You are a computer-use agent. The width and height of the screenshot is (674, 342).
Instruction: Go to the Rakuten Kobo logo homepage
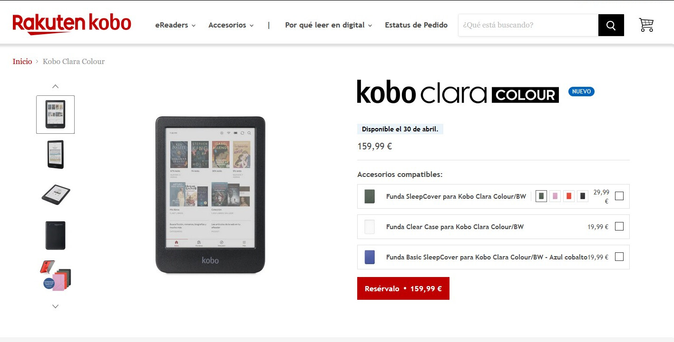click(72, 24)
